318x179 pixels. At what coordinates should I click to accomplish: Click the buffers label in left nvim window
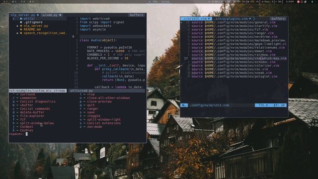click(x=137, y=15)
